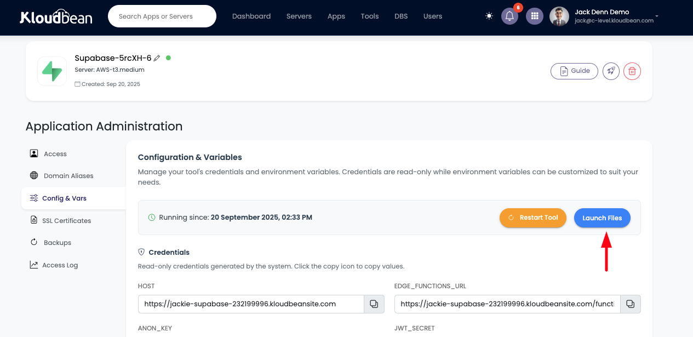Click the Search Apps or Servers field
Image resolution: width=693 pixels, height=337 pixels.
tap(162, 16)
